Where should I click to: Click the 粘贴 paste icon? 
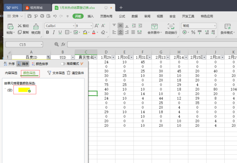[9, 26]
